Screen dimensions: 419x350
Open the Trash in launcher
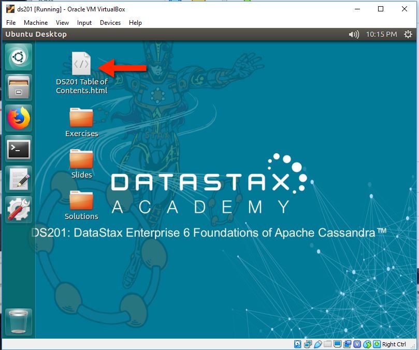click(19, 322)
